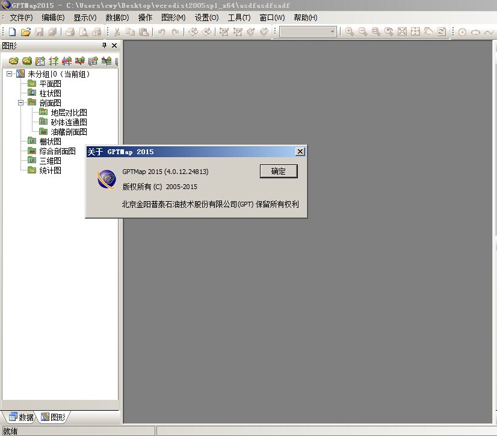The height and width of the screenshot is (436, 497).
Task: Click the zoom previous view icon
Action: 389,32
